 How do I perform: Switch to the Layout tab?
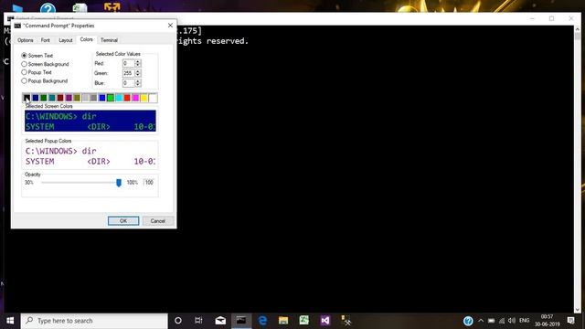(x=66, y=40)
